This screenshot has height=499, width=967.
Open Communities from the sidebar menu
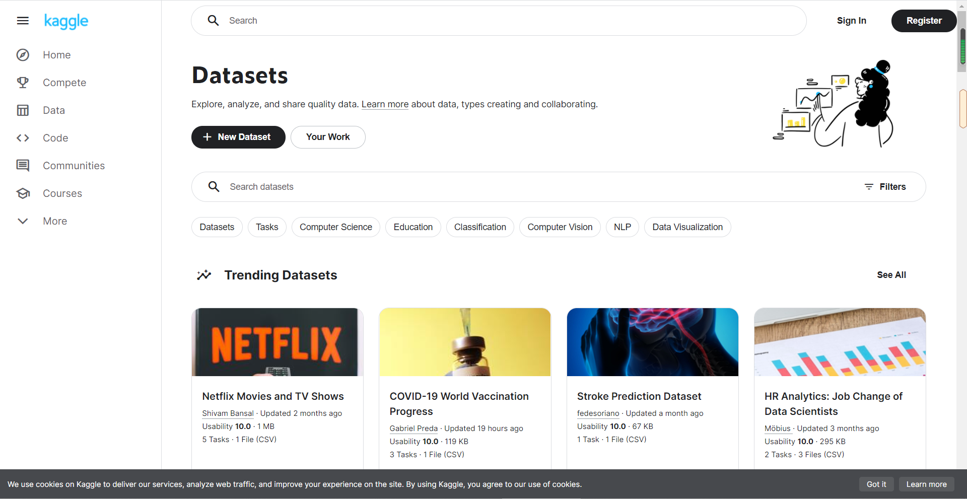click(74, 165)
